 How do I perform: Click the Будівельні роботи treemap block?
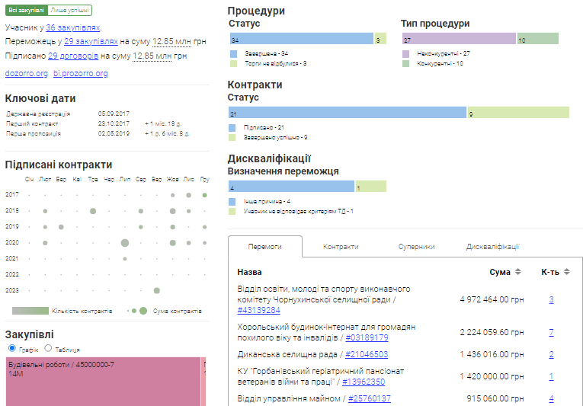[103, 379]
